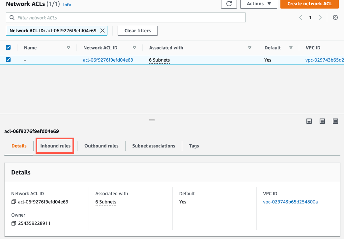Collapse details panel to minimum size
This screenshot has height=239, width=344.
point(309,121)
